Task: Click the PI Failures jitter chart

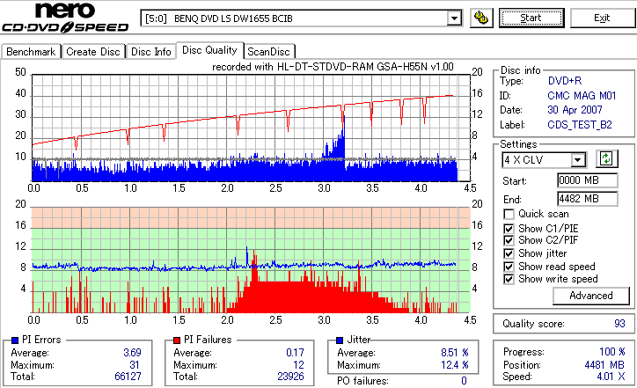Action: point(251,260)
